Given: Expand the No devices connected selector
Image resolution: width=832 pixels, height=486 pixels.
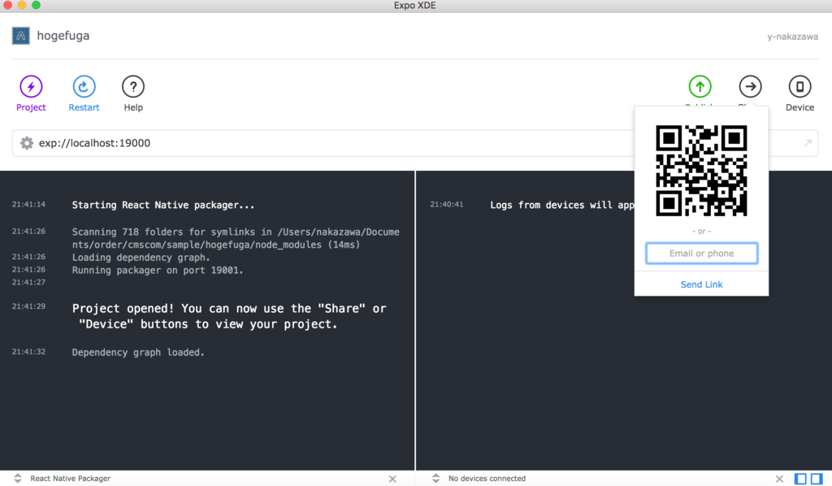Looking at the screenshot, I should click(x=435, y=478).
